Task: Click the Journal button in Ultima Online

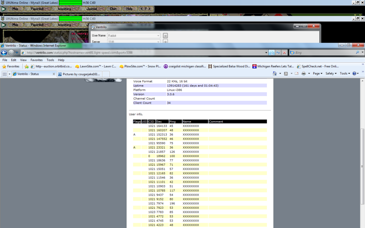Action: coord(92,9)
